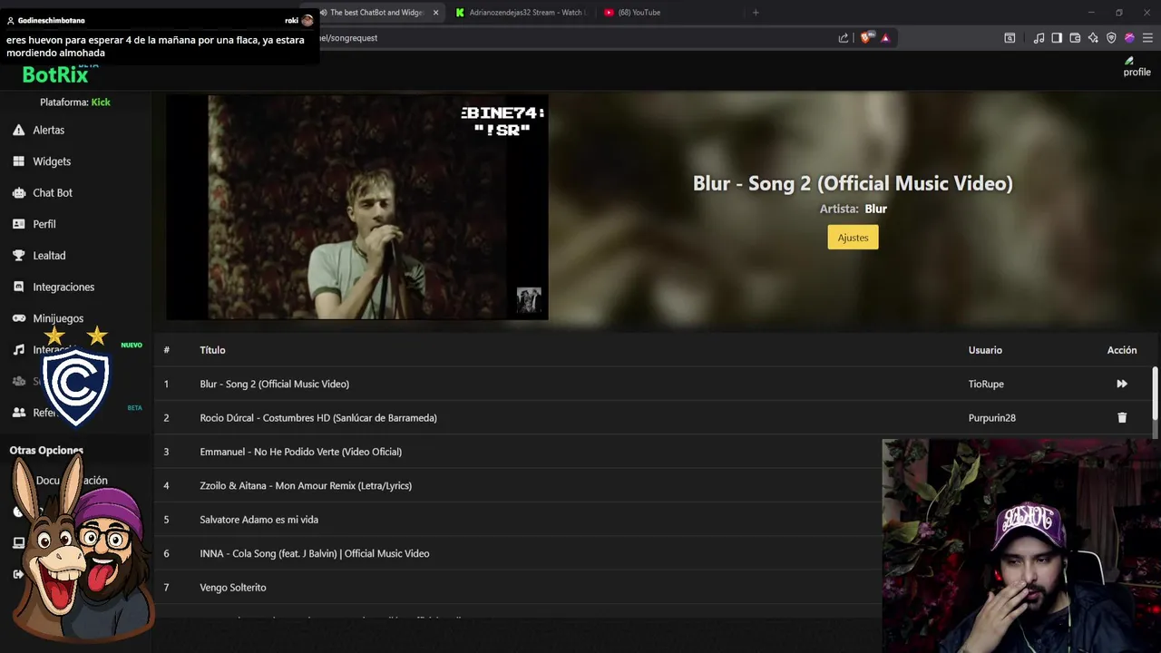Click the browser share page icon
Viewport: 1161px width, 653px height.
(844, 38)
